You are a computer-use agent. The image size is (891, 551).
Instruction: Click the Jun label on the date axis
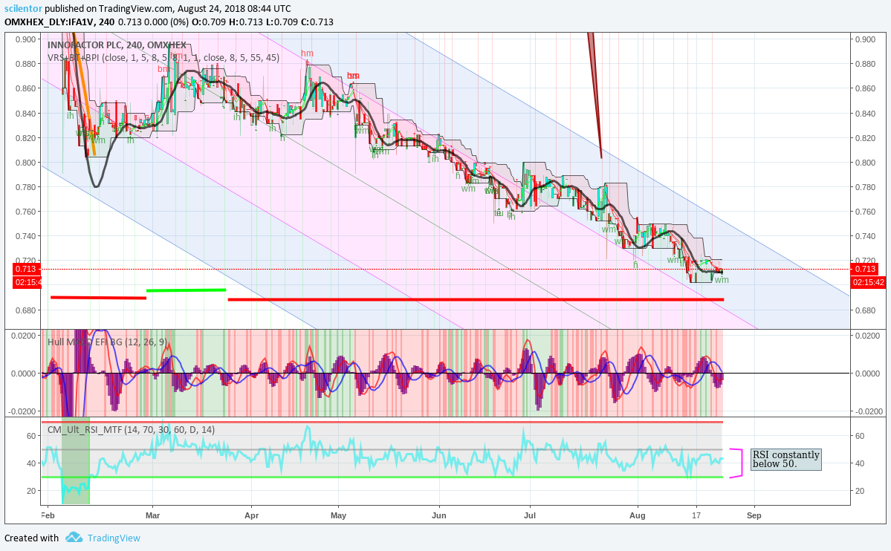[x=438, y=515]
